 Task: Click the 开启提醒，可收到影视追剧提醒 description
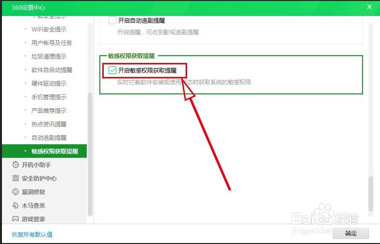[158, 32]
